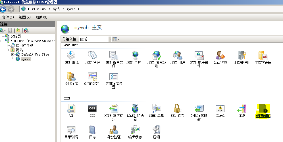
Task: Collapse the WIN2008S server node
Action: [x=2, y=41]
